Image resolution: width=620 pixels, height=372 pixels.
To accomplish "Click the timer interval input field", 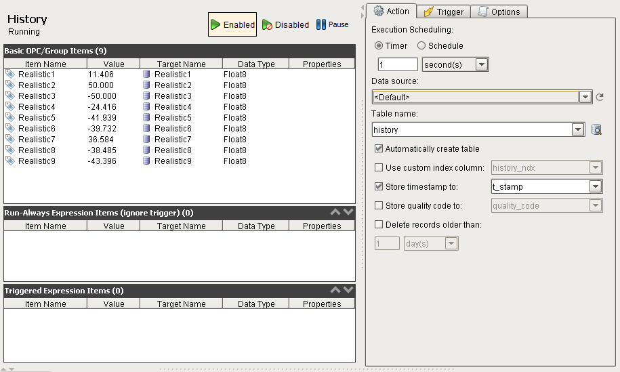I will [x=397, y=64].
